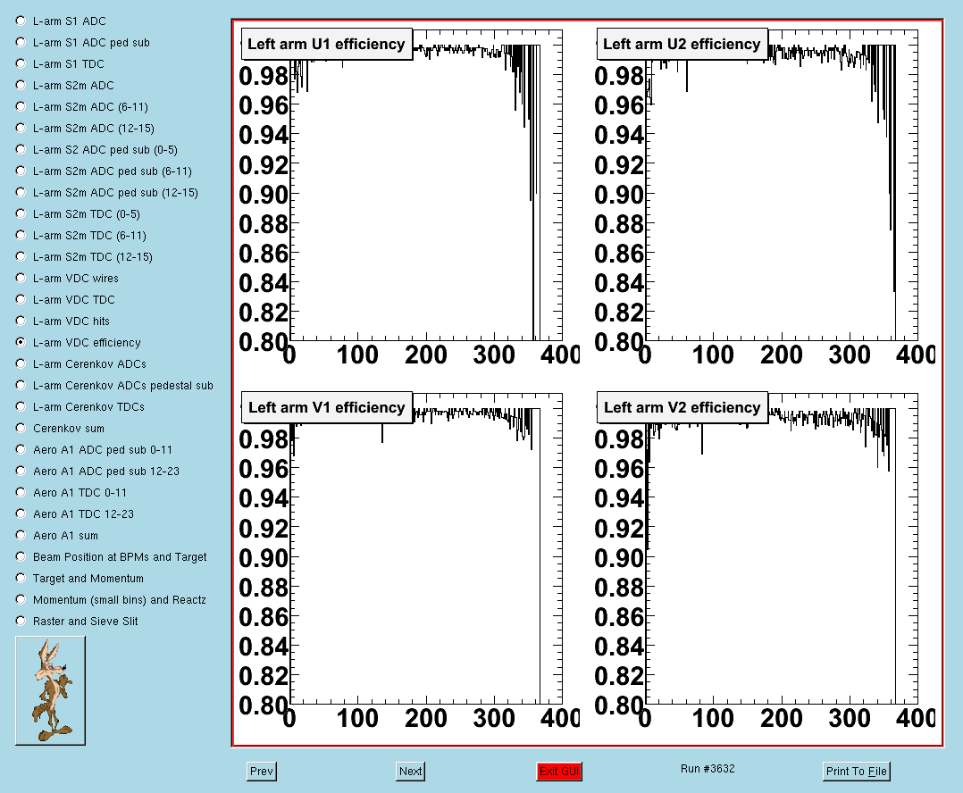Viewport: 963px width, 793px height.
Task: Pick L-arm Cerenkov TDCs radio button
Action: tap(21, 407)
